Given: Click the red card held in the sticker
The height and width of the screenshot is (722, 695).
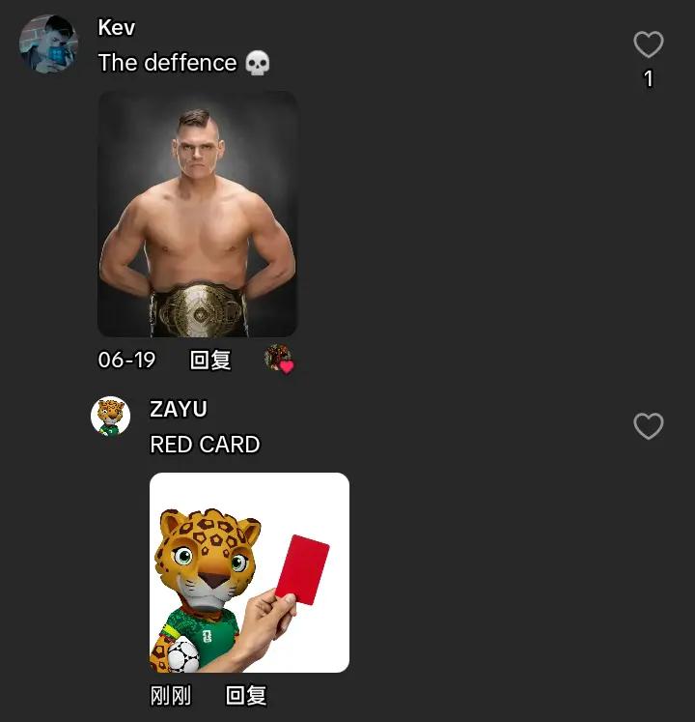Looking at the screenshot, I should click(x=302, y=569).
